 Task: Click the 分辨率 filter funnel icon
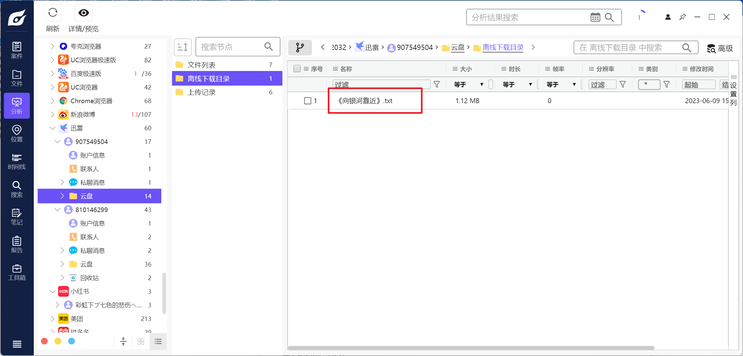[x=623, y=85]
